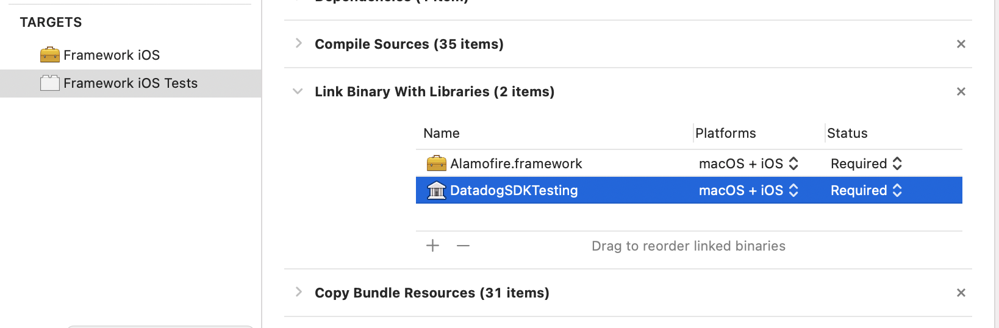Click the DatadogSDKTesting library building icon
Viewport: 999px width, 328px height.
point(436,190)
